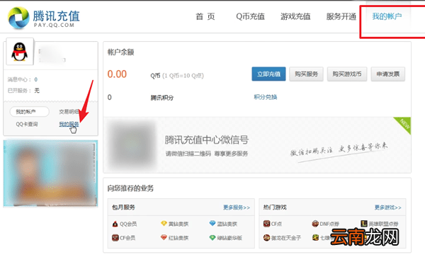
Task: Click the CF会员 text link
Action: tap(127, 238)
